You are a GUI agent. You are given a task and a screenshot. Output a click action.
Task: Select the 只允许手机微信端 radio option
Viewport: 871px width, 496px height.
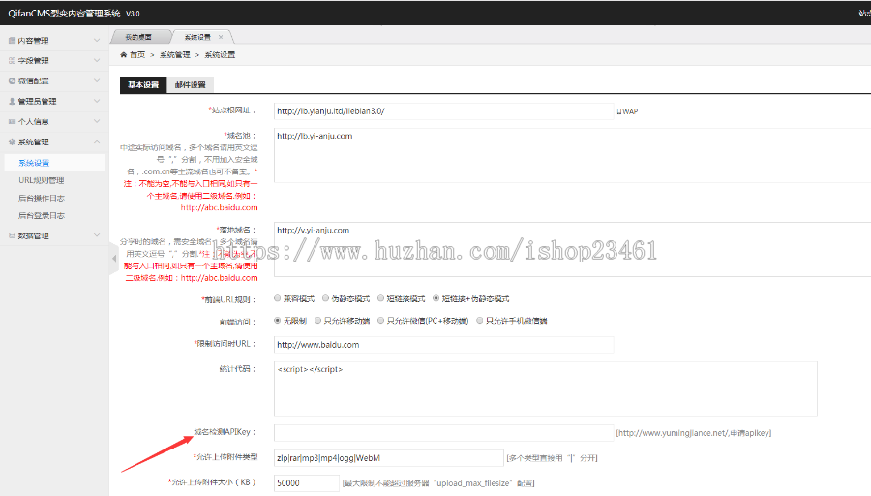coord(479,321)
